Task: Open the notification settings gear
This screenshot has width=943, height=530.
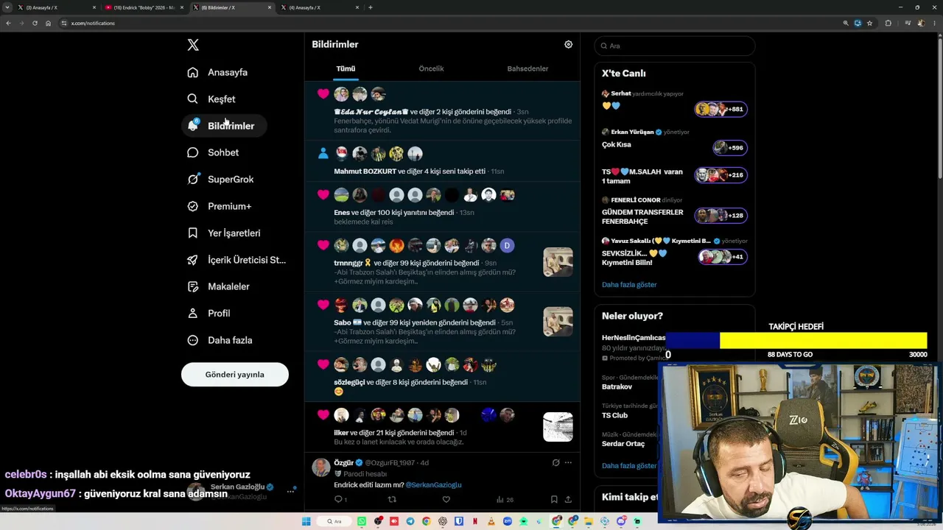Action: (x=568, y=44)
